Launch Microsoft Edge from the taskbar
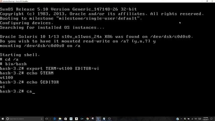215x121 pixels. point(54,119)
